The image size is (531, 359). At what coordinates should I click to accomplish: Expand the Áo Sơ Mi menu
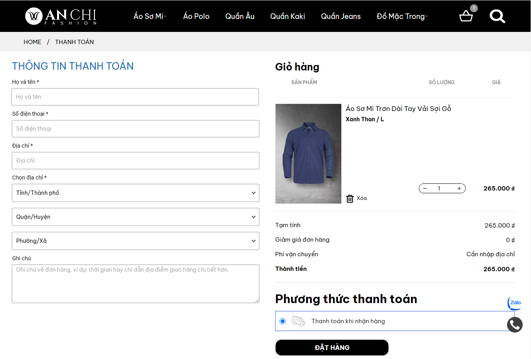tap(149, 16)
